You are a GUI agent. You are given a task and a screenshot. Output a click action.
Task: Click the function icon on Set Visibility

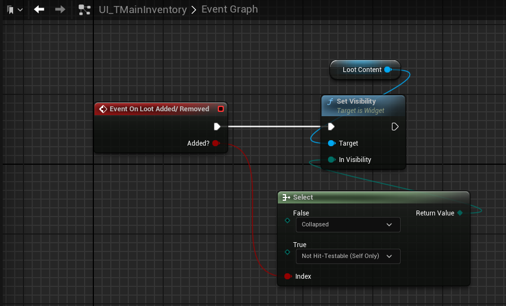coord(330,102)
